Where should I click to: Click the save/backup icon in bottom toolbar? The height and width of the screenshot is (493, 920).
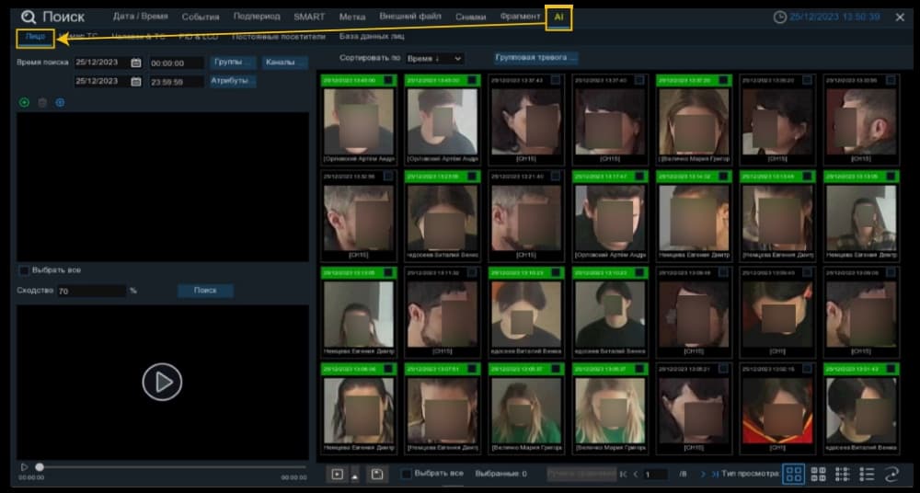coord(376,474)
